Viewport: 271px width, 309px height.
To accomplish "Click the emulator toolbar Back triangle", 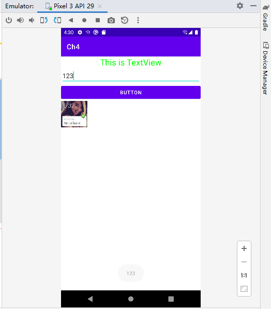I will click(71, 20).
